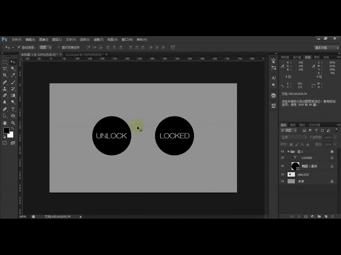The width and height of the screenshot is (341, 255).
Task: Select the Hand tool
Action: (x=5, y=122)
